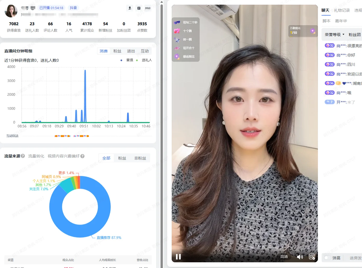
Task: Select the 非粉丝 filter option
Action: pyautogui.click(x=140, y=158)
